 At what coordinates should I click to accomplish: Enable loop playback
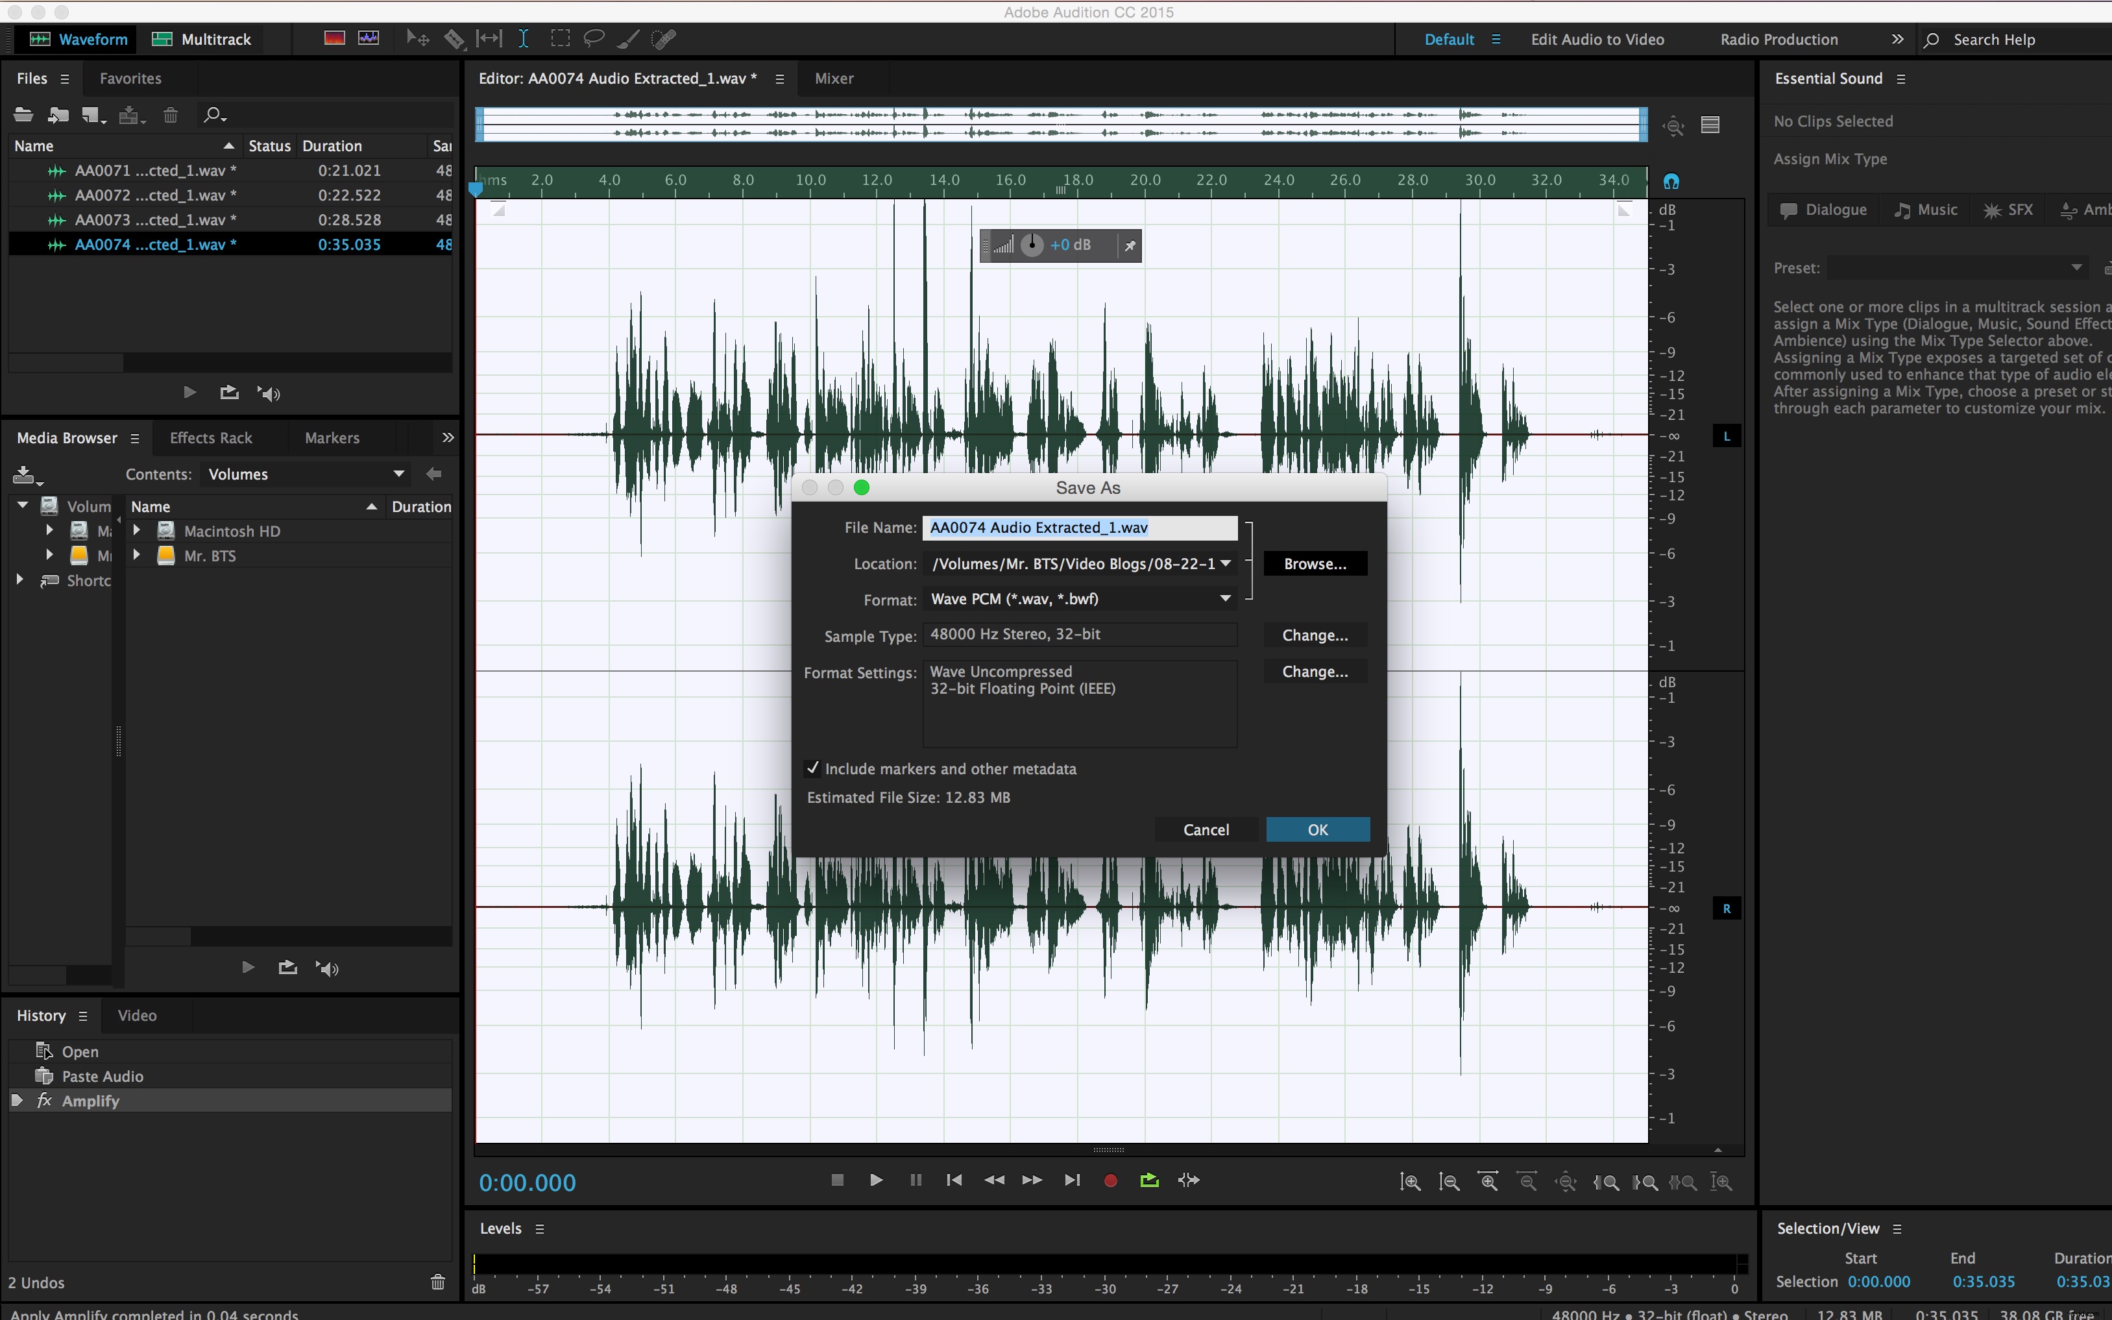pyautogui.click(x=1149, y=1179)
